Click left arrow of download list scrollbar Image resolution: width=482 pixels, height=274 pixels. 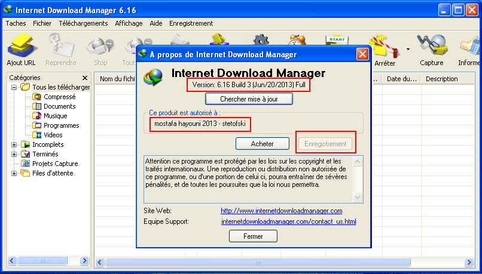click(x=100, y=262)
